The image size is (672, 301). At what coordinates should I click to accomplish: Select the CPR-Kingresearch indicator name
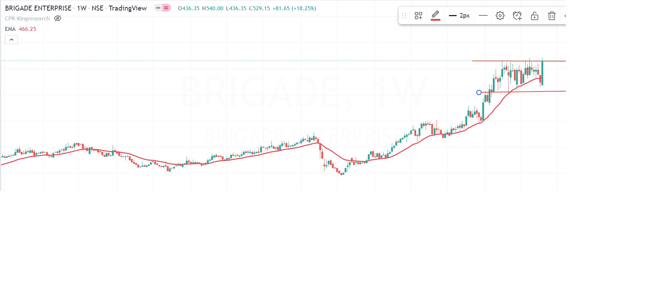tap(27, 19)
